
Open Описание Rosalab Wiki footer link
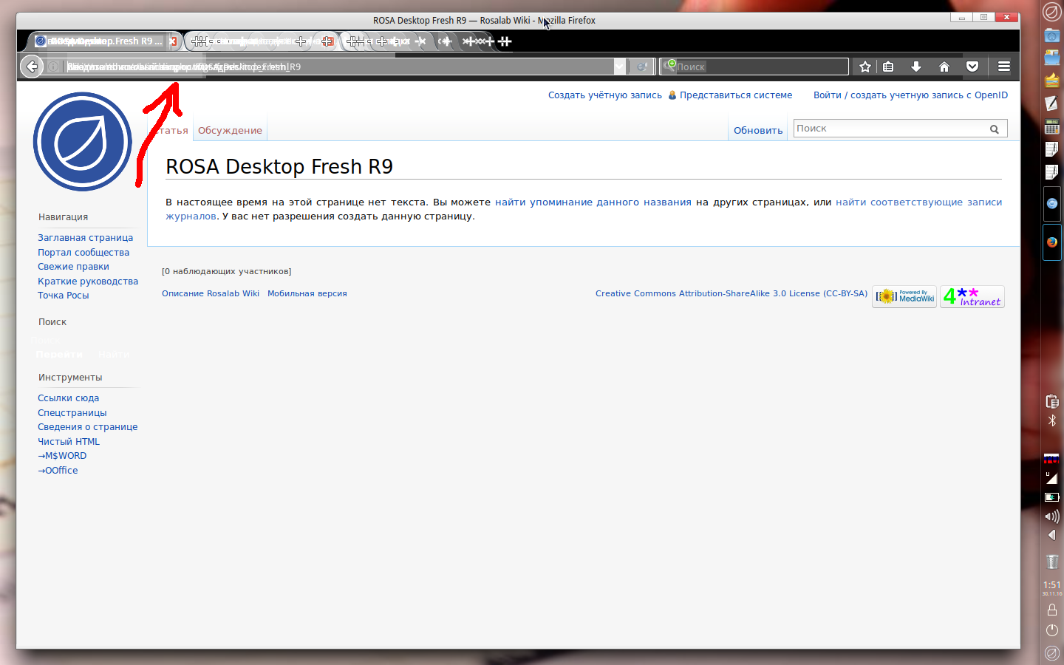211,294
